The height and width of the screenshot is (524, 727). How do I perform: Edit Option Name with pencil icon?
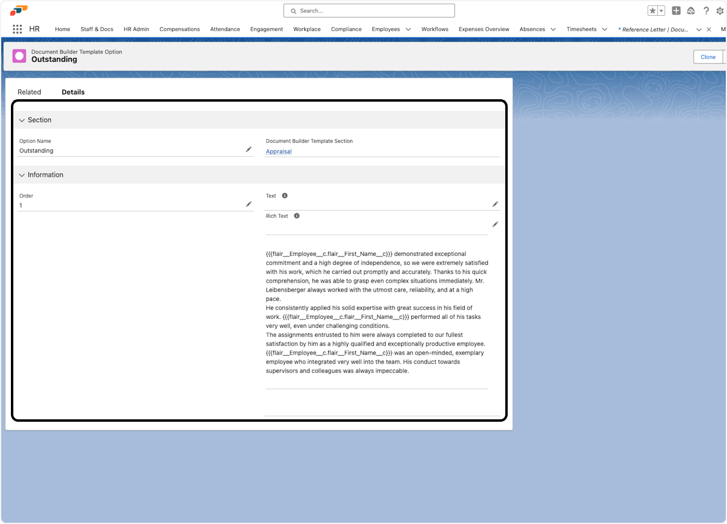point(248,149)
